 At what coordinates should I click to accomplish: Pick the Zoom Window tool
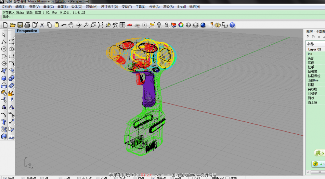[93, 25]
